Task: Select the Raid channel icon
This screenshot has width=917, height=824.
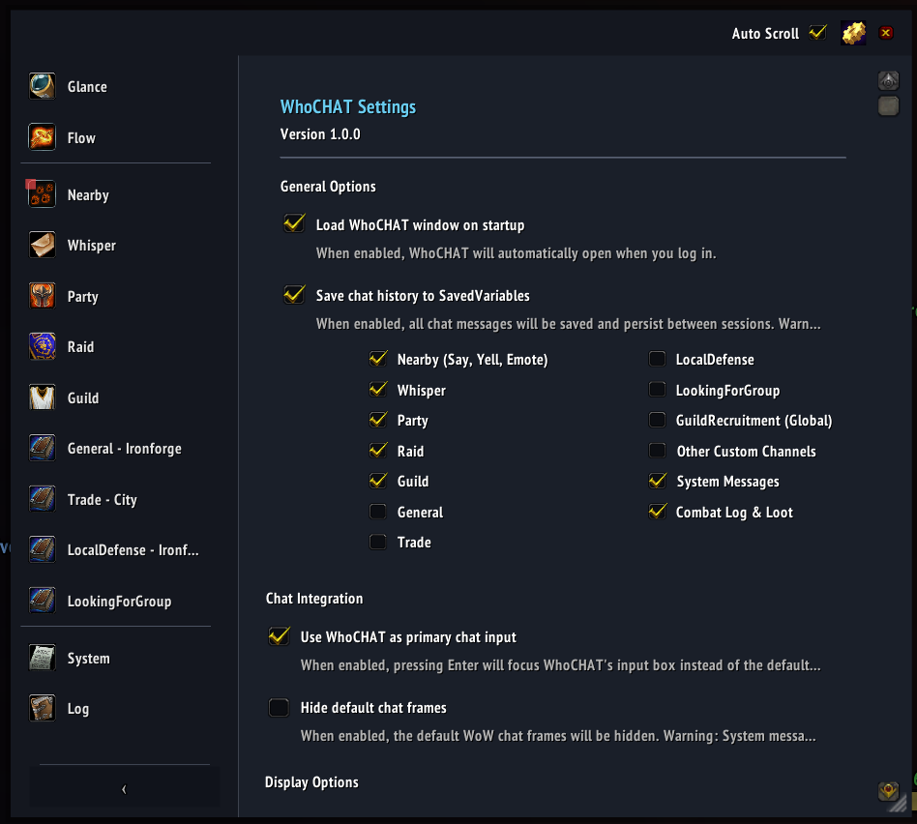Action: pyautogui.click(x=42, y=346)
